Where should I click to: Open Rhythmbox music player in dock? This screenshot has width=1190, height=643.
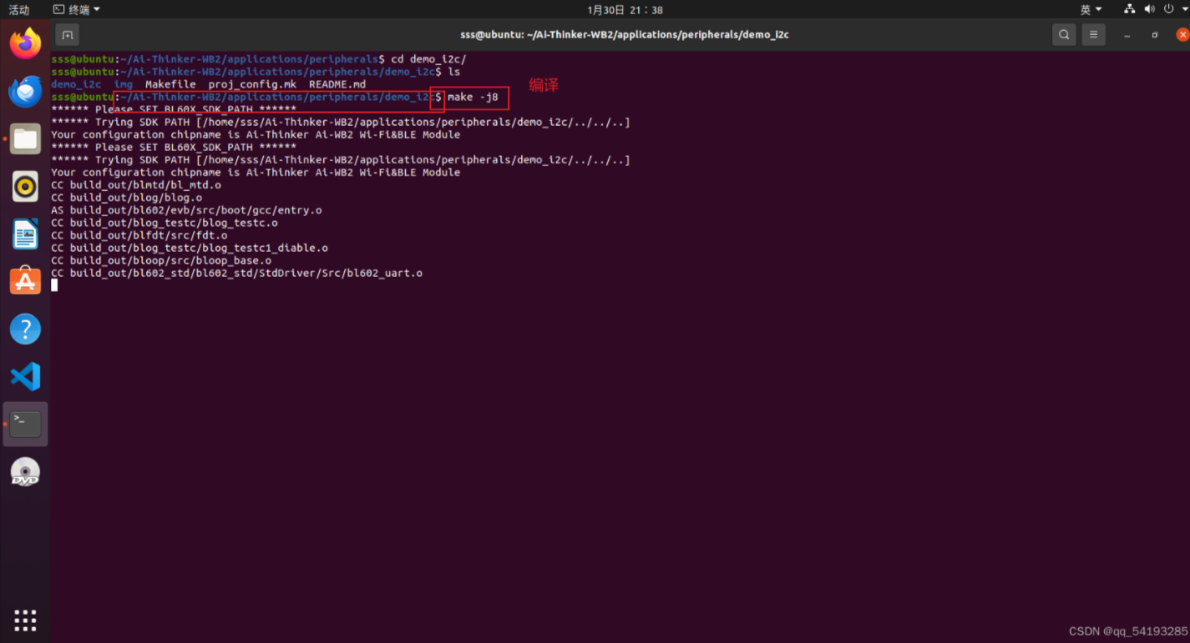pos(25,186)
